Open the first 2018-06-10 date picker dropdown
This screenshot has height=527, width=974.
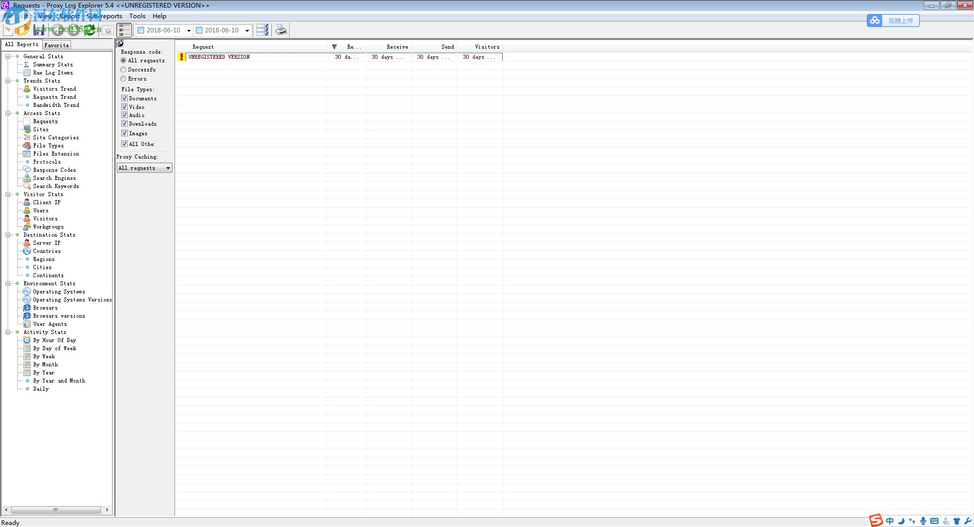coord(188,30)
